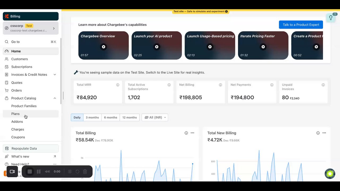Viewport: 340px width, 191px height.
Task: Open the Go to search
Action: [x=31, y=42]
